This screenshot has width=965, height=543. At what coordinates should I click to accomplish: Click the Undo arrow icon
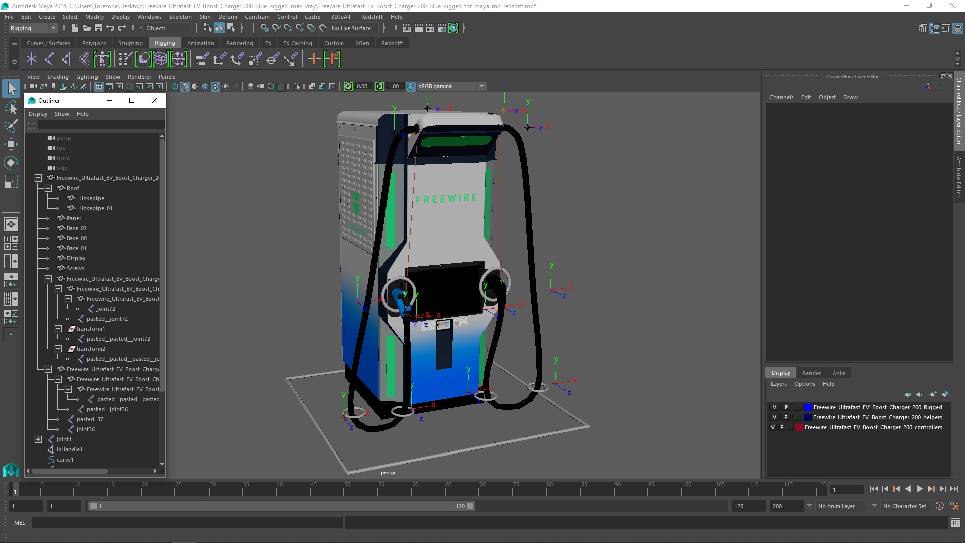[110, 28]
